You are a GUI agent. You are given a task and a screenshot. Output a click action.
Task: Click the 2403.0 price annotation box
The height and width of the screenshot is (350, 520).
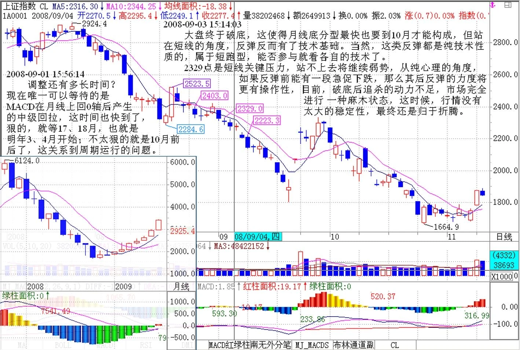(x=215, y=96)
